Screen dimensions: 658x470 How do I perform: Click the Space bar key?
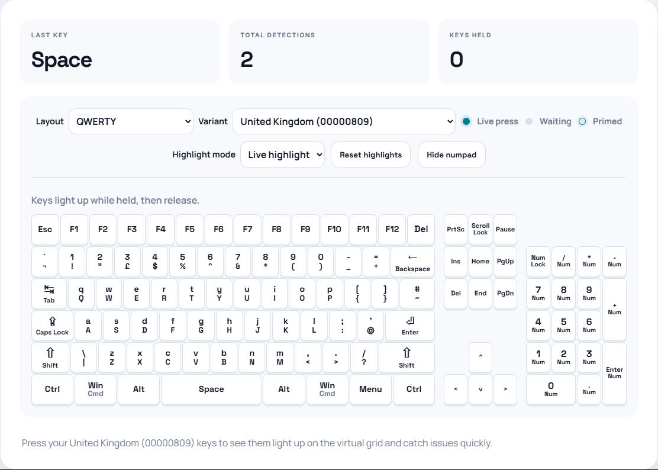211,389
